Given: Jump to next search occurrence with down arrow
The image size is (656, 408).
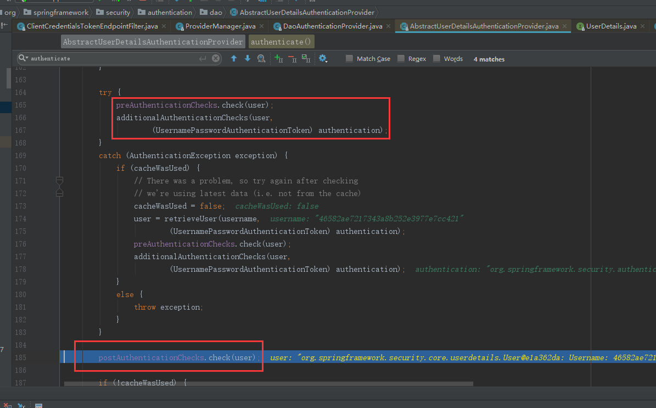Looking at the screenshot, I should [247, 59].
